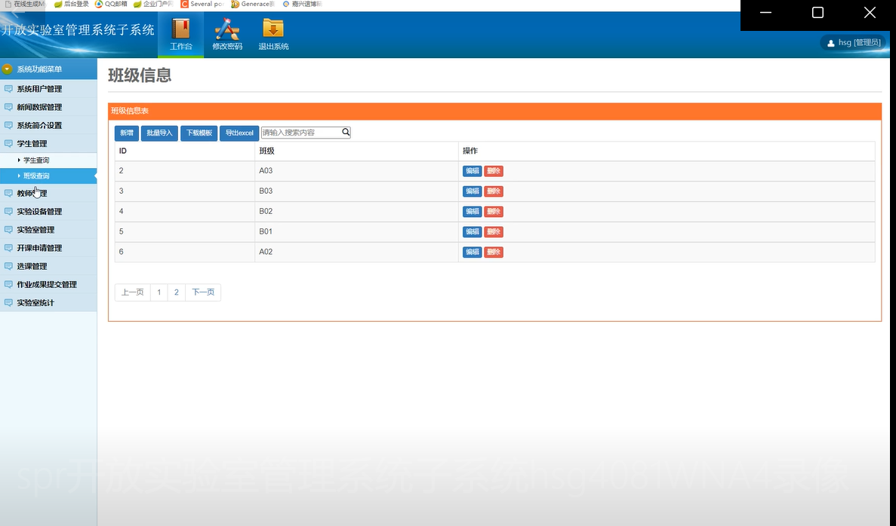Delete the B01 class row
The height and width of the screenshot is (526, 896).
[x=494, y=231]
